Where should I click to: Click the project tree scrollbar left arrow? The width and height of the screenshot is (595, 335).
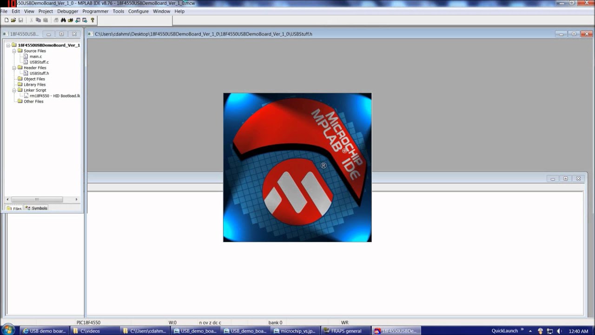[x=7, y=199]
